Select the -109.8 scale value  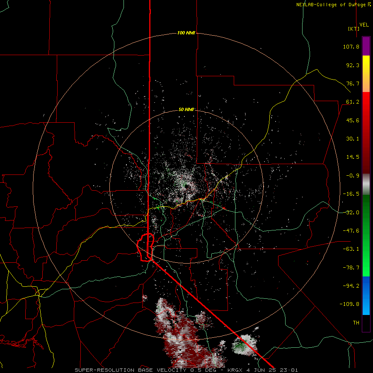pyautogui.click(x=349, y=304)
